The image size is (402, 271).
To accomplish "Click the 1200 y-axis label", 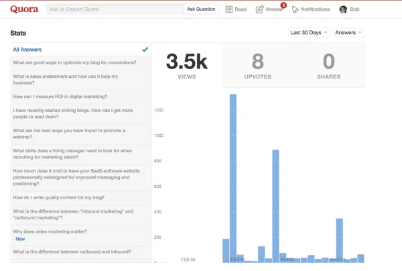I will (159, 110).
